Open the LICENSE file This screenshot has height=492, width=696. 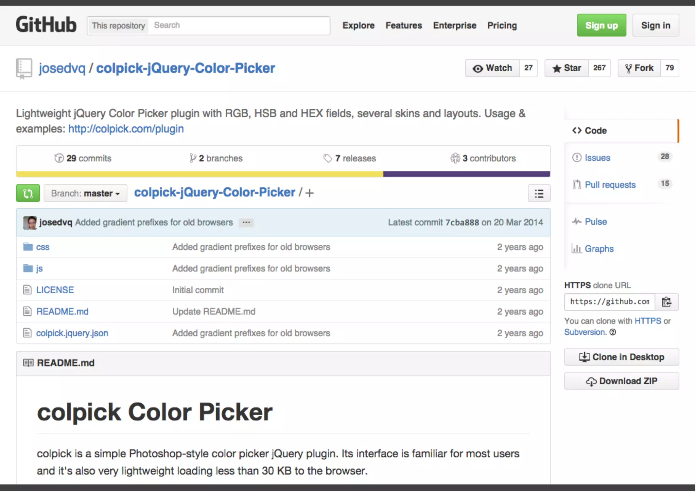(55, 290)
